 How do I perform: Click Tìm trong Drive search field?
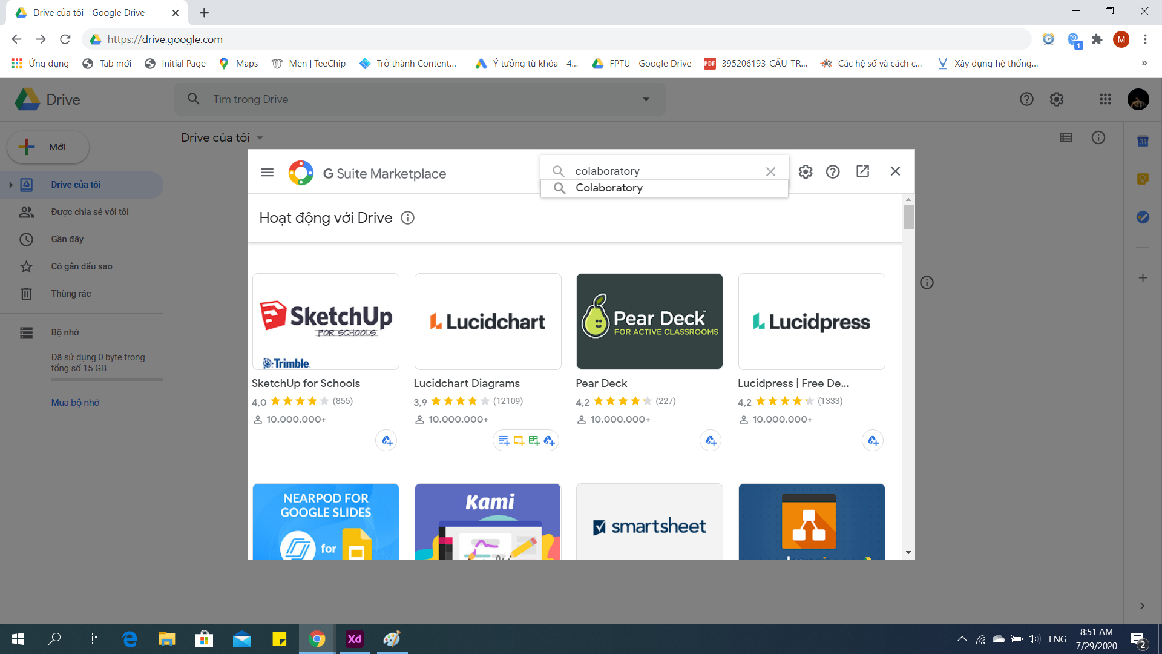(x=421, y=99)
